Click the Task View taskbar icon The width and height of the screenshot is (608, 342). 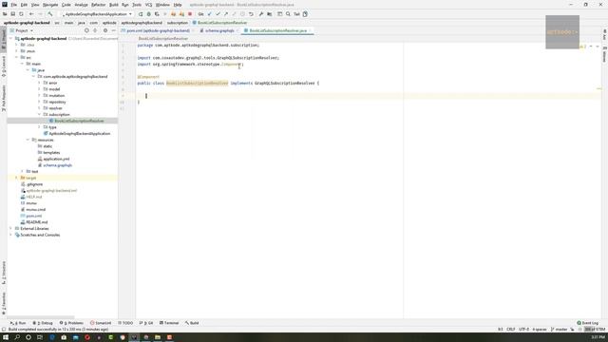coord(40,337)
